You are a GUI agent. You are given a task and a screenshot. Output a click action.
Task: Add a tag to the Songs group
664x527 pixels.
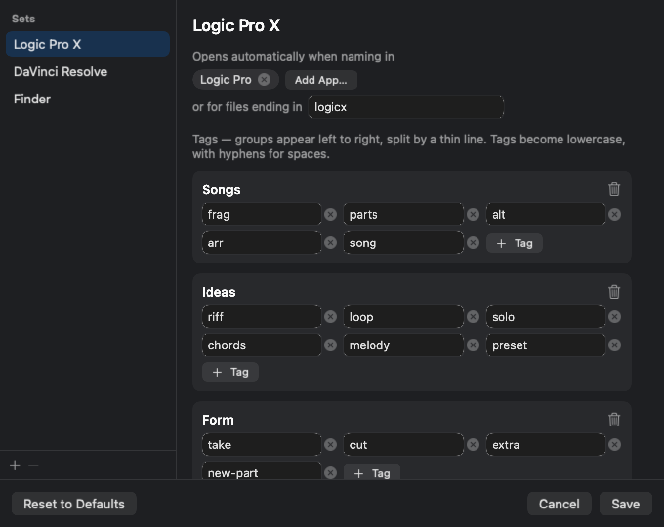pos(514,243)
